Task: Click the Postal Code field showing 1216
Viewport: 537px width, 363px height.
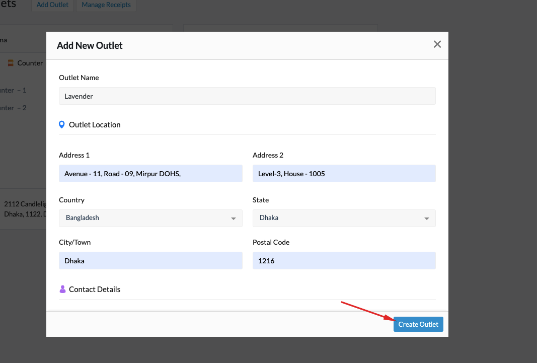Action: coord(344,260)
